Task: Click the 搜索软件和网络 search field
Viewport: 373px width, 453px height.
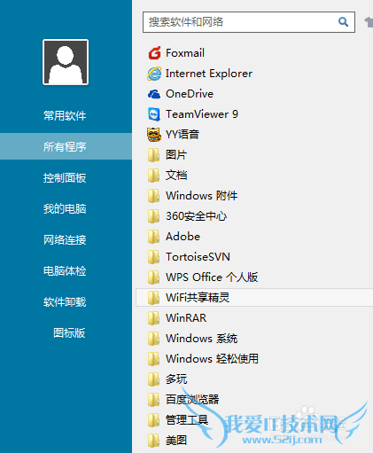Action: pos(249,22)
